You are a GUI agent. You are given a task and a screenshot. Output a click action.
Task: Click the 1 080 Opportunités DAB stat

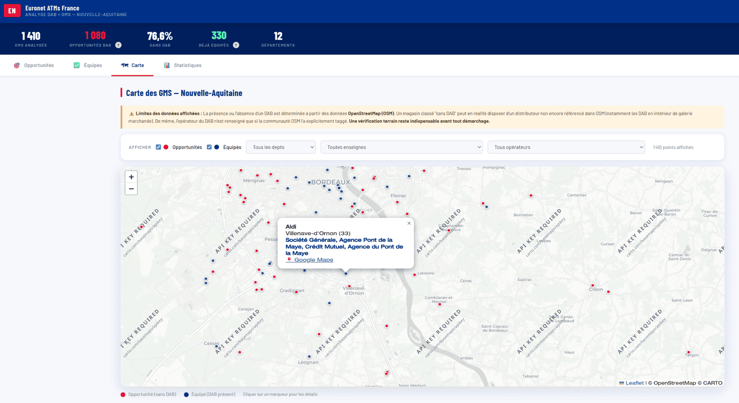[x=95, y=39]
